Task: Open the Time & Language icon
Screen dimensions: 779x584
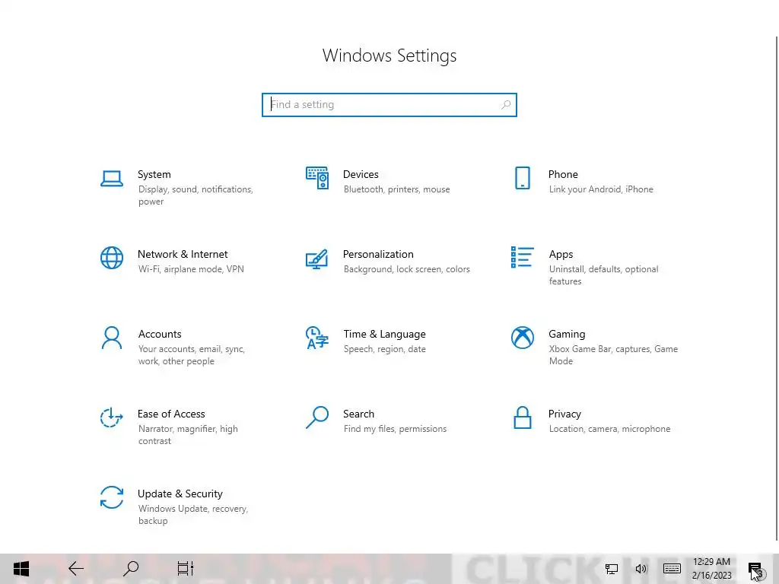Action: (x=317, y=338)
